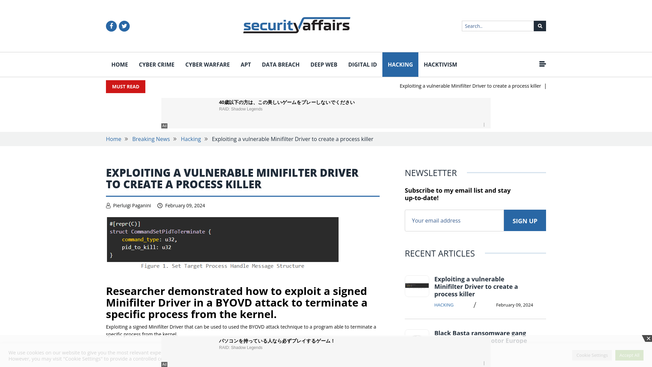
Task: Click the email address input field
Action: click(454, 220)
